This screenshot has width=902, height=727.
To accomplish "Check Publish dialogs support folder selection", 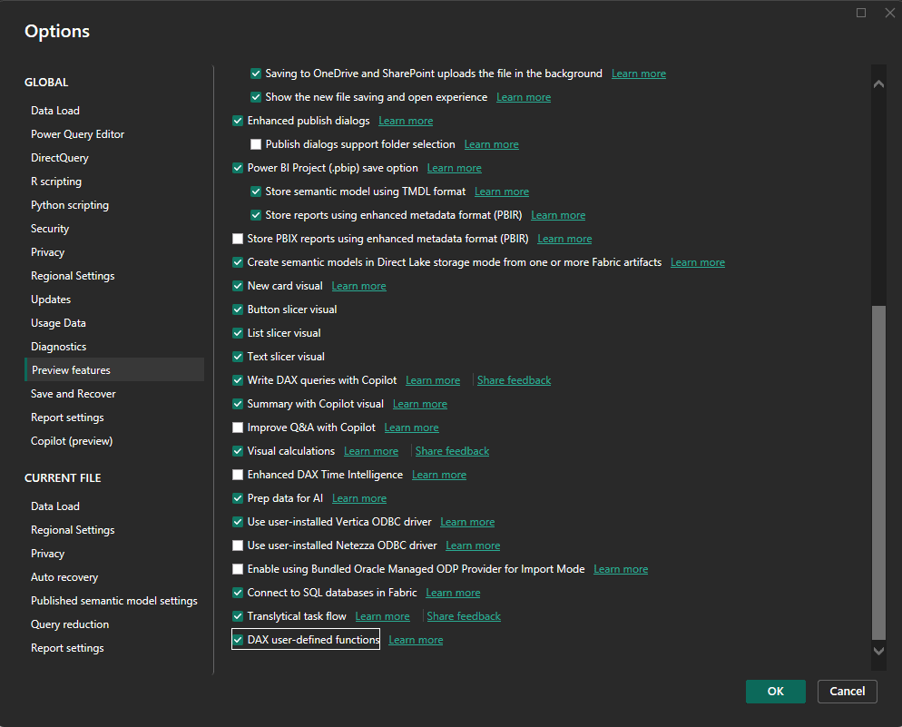I will 257,144.
